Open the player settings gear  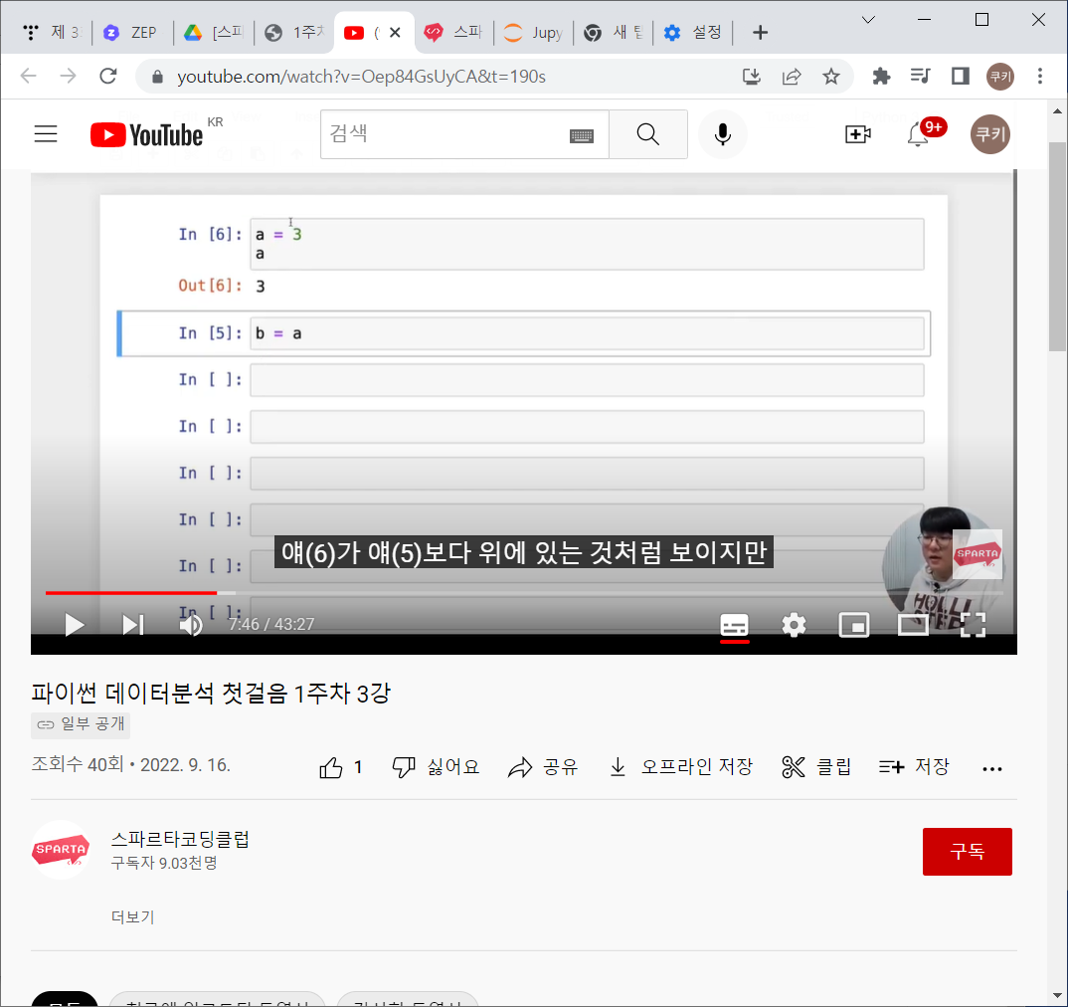(794, 625)
